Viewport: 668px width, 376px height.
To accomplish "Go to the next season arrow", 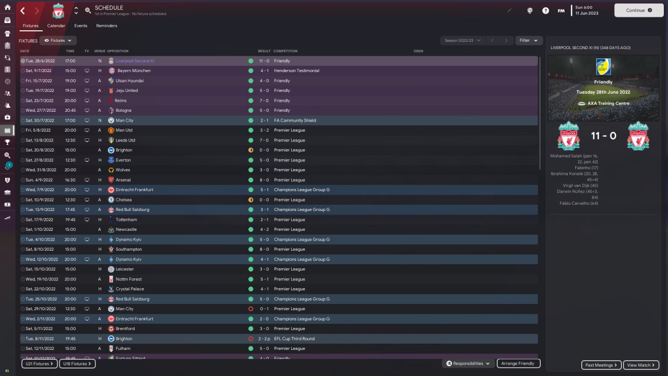I will click(506, 40).
